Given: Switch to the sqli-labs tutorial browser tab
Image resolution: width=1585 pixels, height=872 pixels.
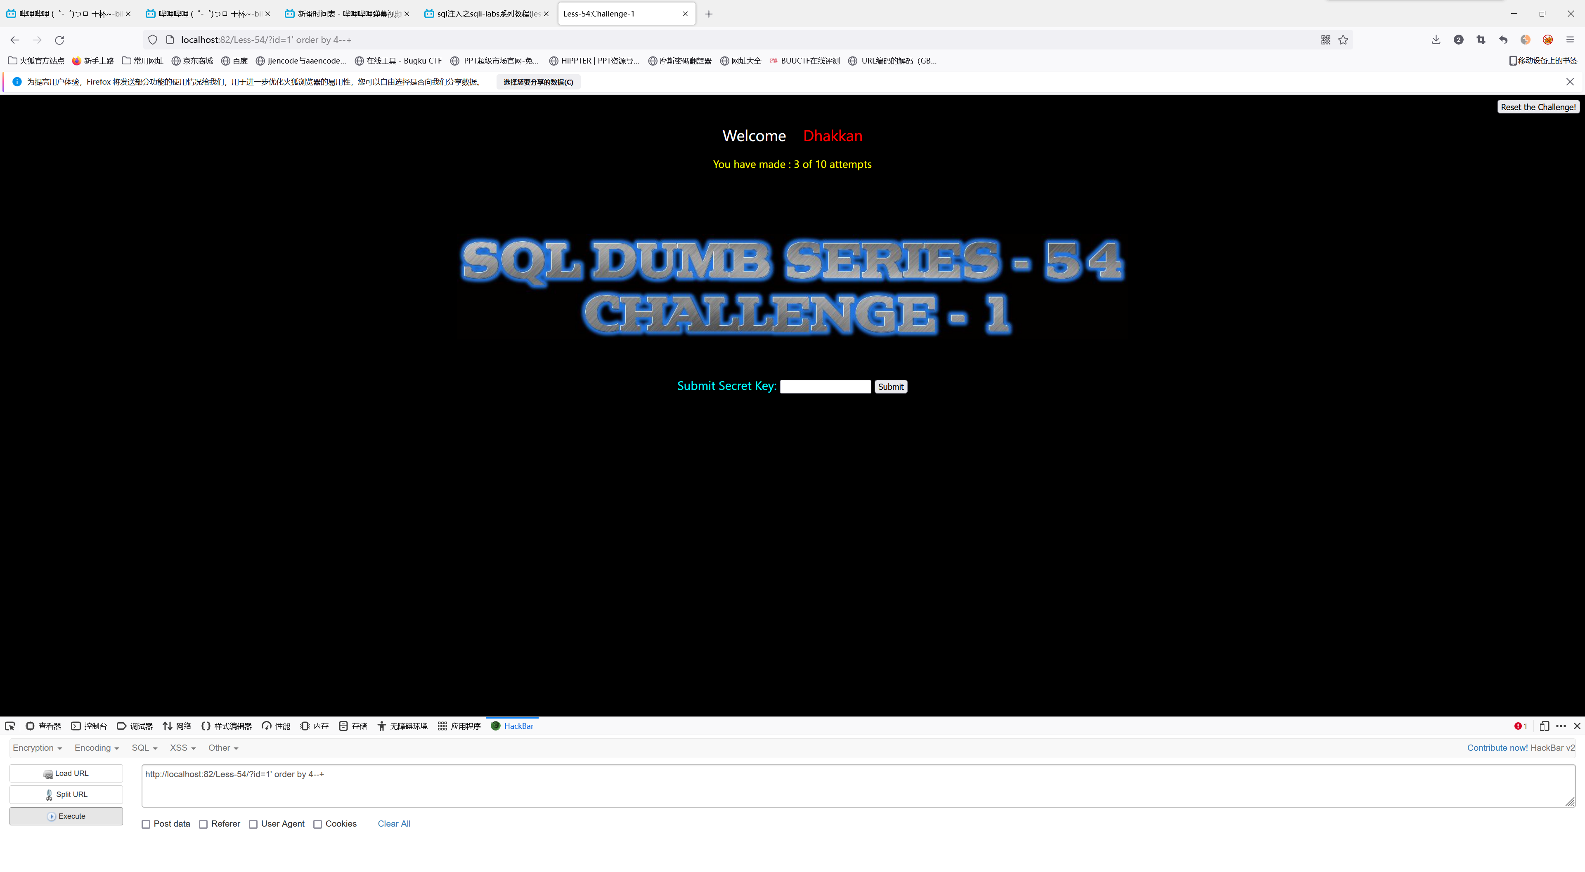Looking at the screenshot, I should (x=486, y=14).
